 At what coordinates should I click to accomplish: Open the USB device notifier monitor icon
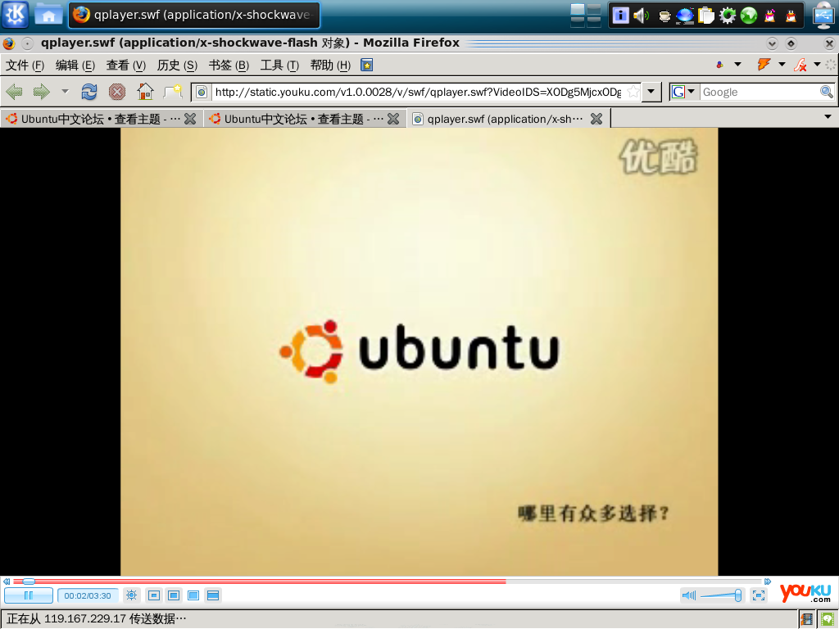(824, 15)
